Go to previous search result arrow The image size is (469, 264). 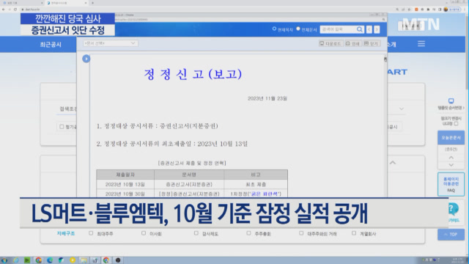click(x=369, y=29)
